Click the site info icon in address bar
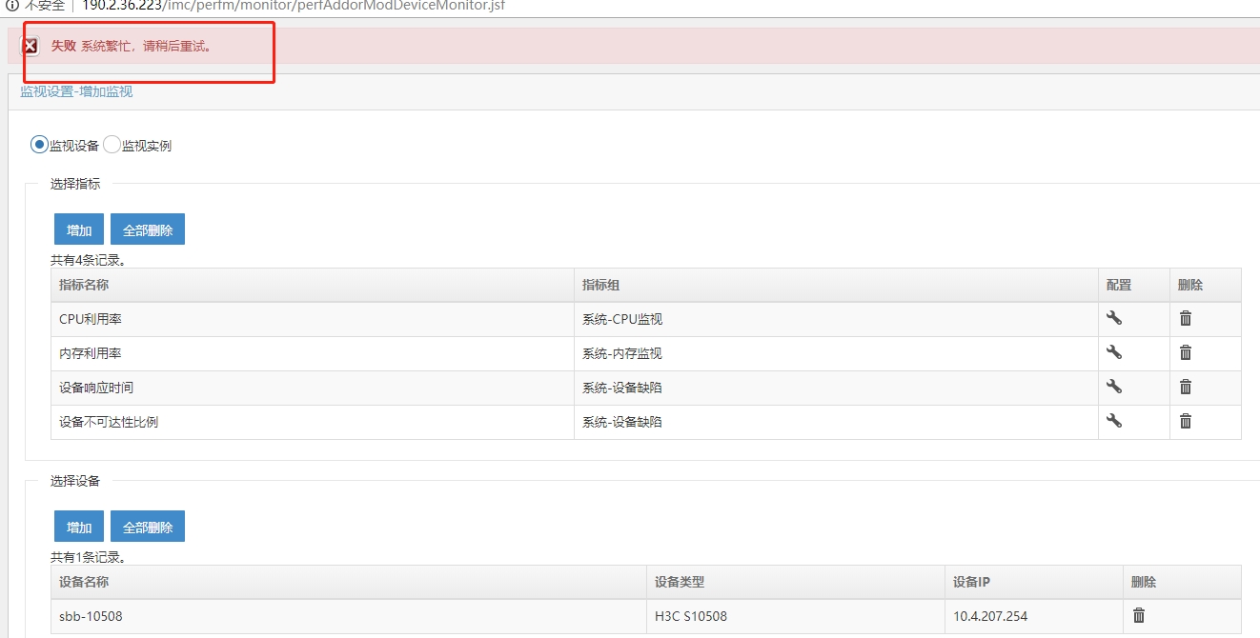 click(x=12, y=5)
